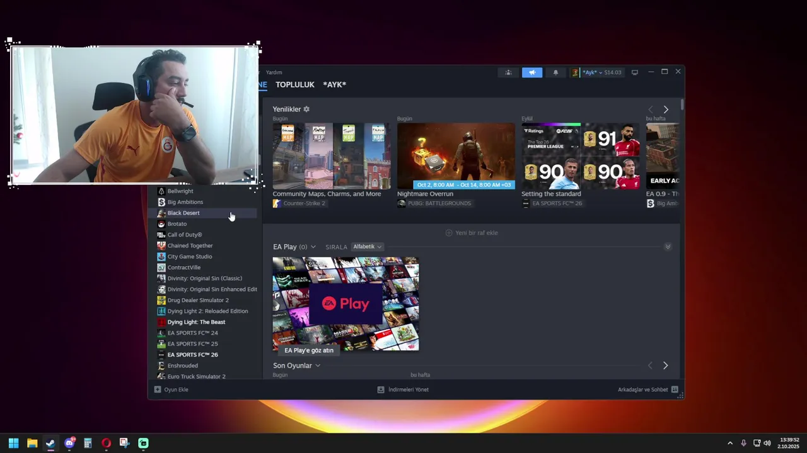Click the Bellwright game icon
This screenshot has width=807, height=453.
pyautogui.click(x=161, y=191)
